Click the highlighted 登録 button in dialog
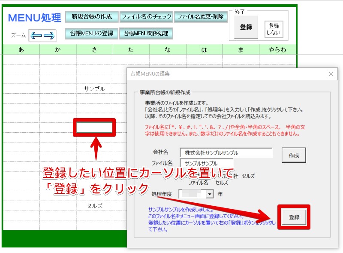Image resolution: width=343 pixels, height=253 pixels. coord(294,217)
